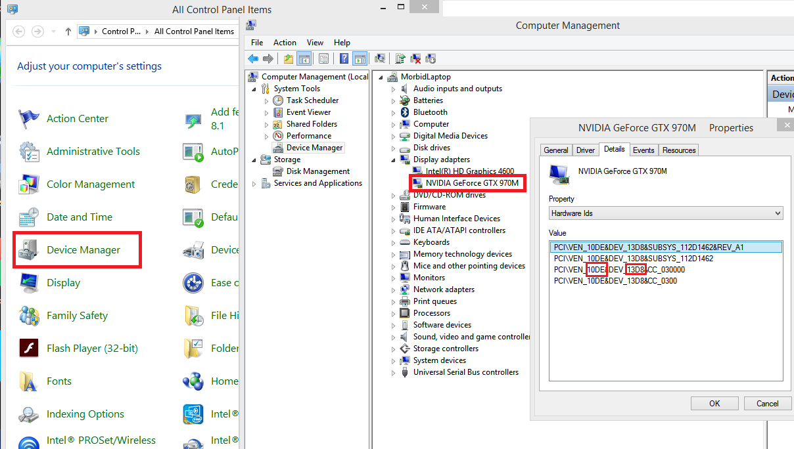This screenshot has width=794, height=449.
Task: Select the Keyboards device category
Action: tap(431, 242)
